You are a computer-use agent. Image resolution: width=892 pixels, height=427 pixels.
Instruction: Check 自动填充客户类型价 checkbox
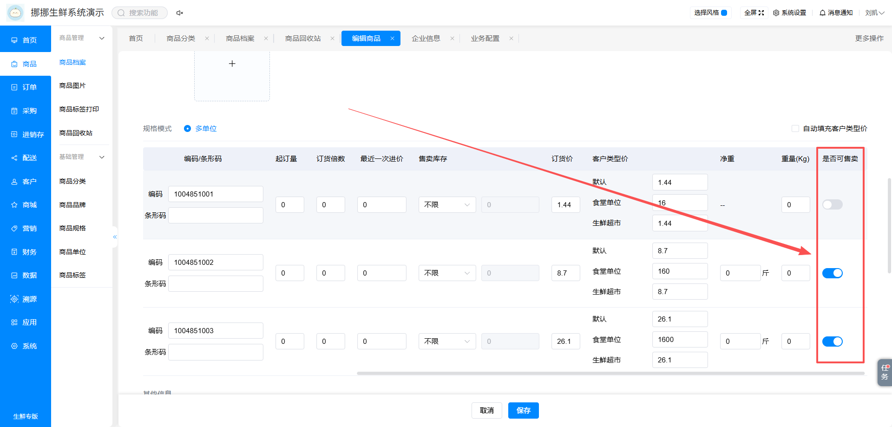click(795, 129)
